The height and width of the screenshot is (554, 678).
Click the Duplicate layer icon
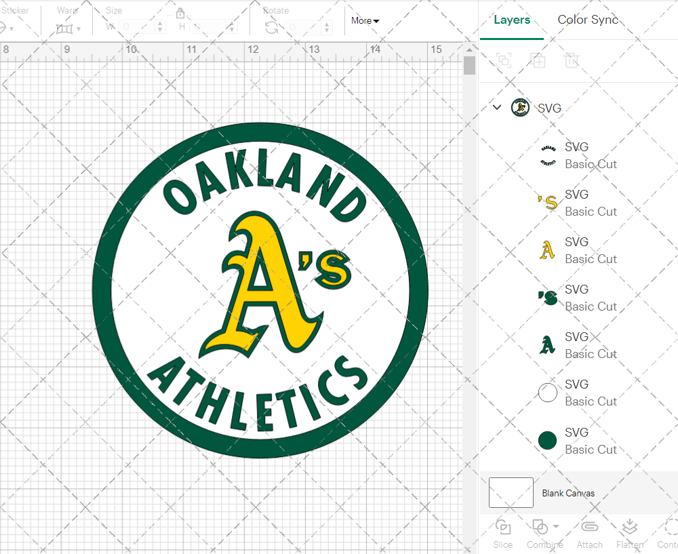(x=538, y=60)
